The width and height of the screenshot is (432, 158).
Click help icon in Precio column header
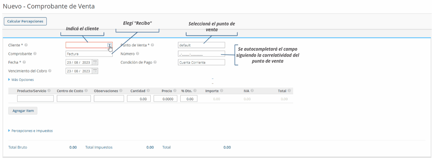click(x=175, y=91)
